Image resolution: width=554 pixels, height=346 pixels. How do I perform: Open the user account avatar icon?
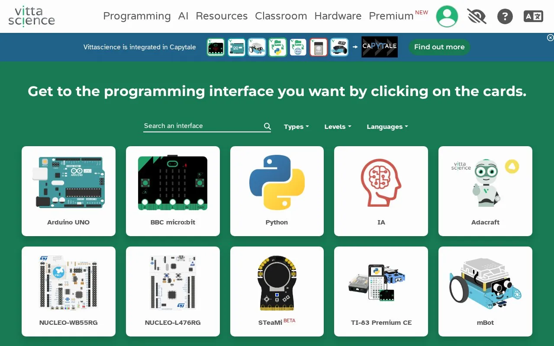(447, 16)
